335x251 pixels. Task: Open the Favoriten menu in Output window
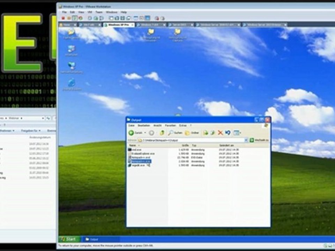point(170,125)
